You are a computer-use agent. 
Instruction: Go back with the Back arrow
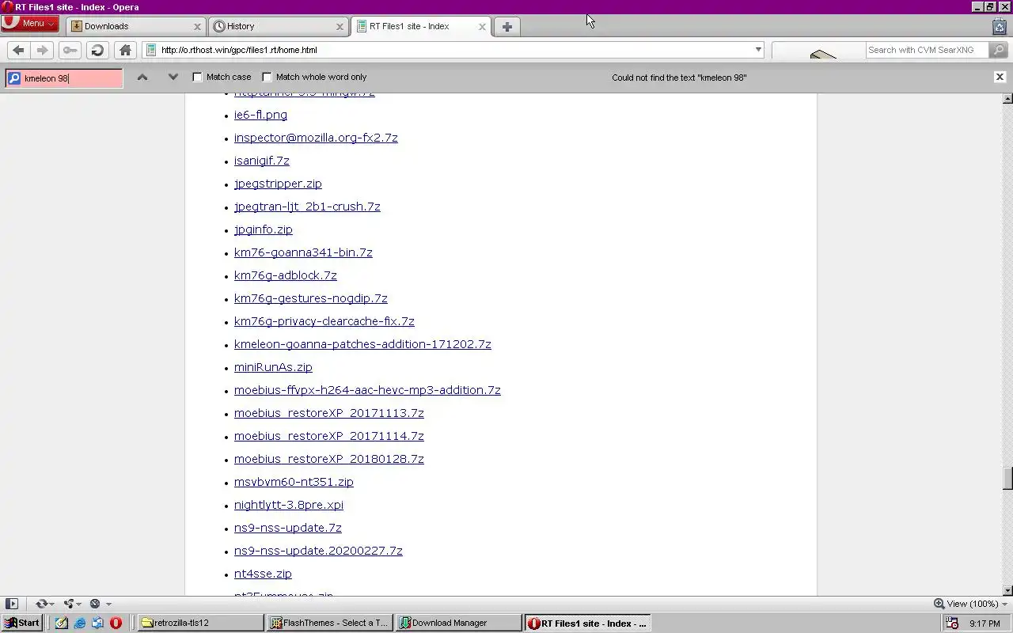(x=18, y=50)
